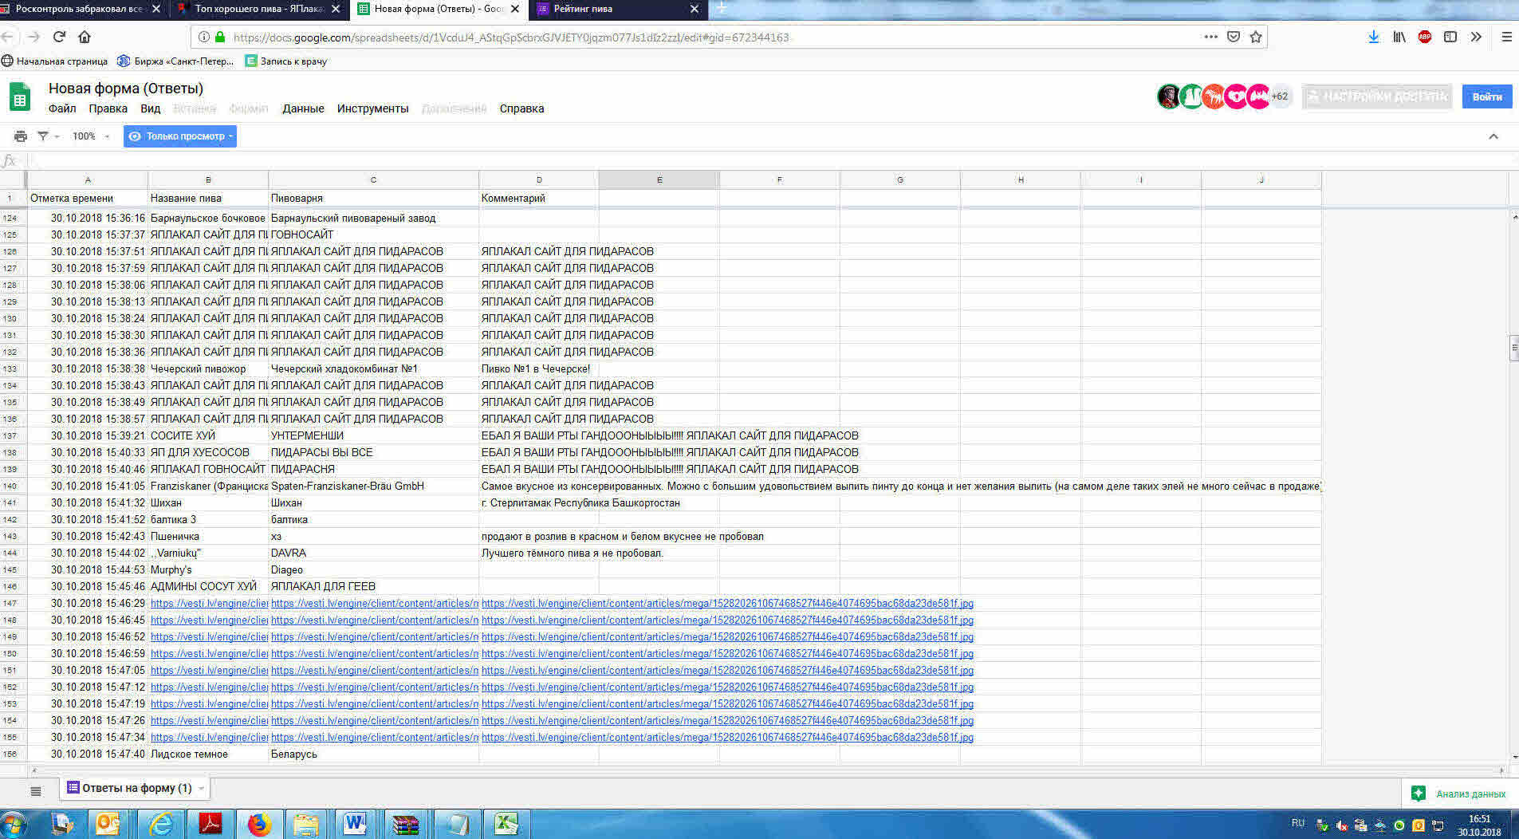Switch to Firefox on the taskbar
This screenshot has width=1519, height=839.
pyautogui.click(x=258, y=823)
